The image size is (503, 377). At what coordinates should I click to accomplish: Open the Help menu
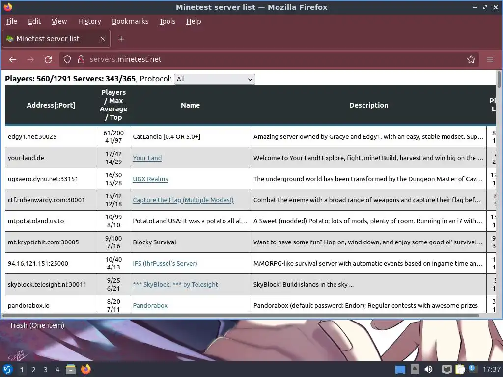coord(194,21)
